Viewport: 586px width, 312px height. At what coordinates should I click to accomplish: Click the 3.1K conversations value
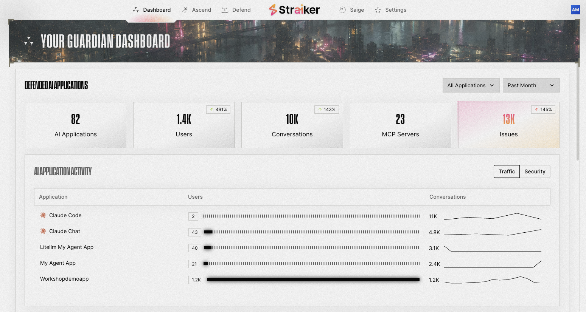tap(434, 248)
